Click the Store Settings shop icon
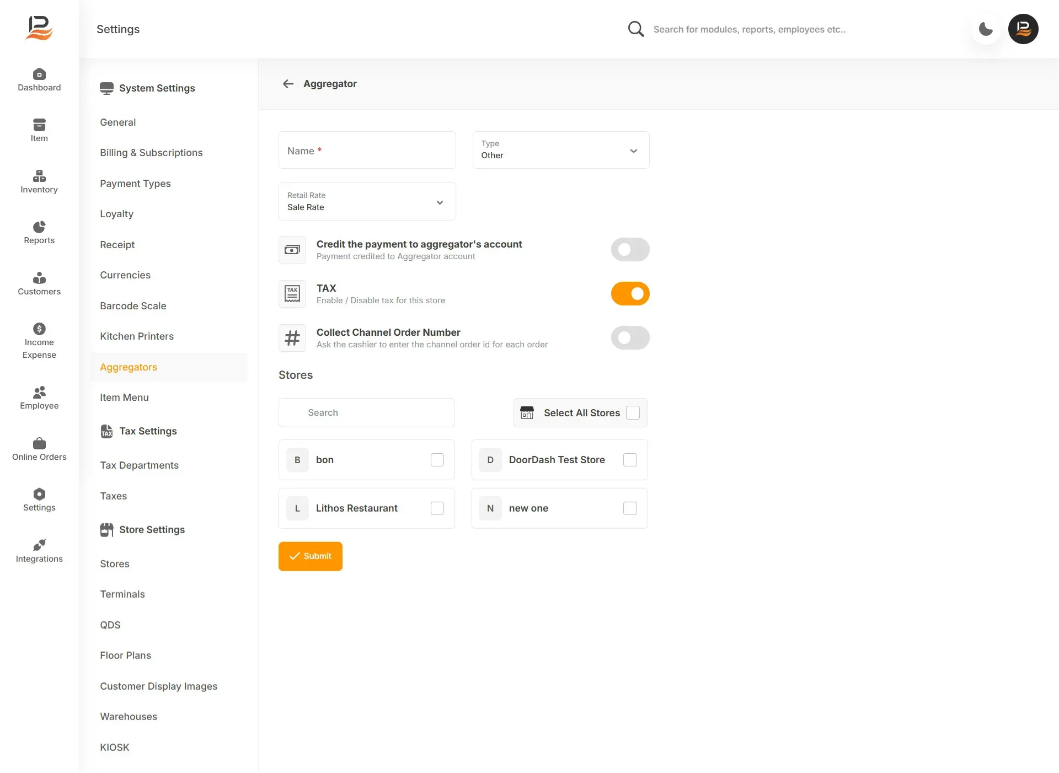Viewport: 1059px width, 773px height. pyautogui.click(x=106, y=530)
